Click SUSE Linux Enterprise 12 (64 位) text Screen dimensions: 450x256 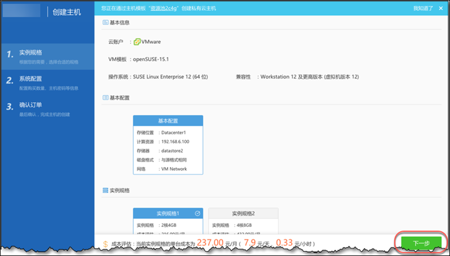click(x=170, y=77)
